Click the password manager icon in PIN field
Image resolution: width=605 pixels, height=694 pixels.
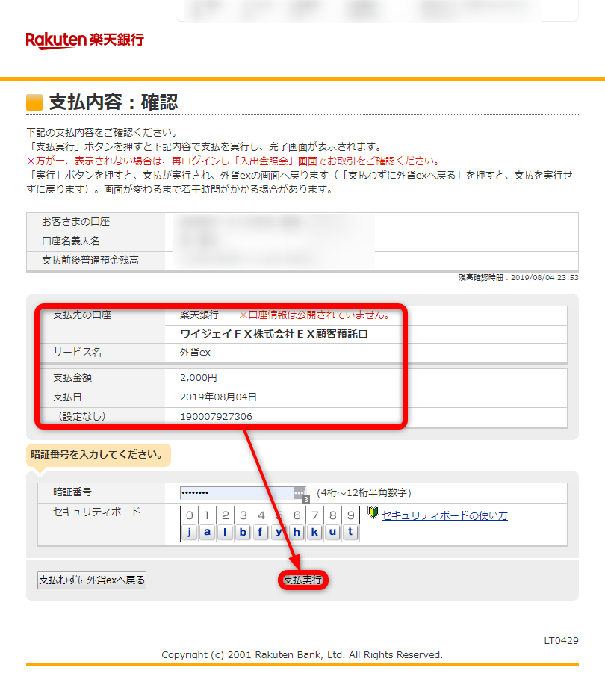[x=300, y=494]
